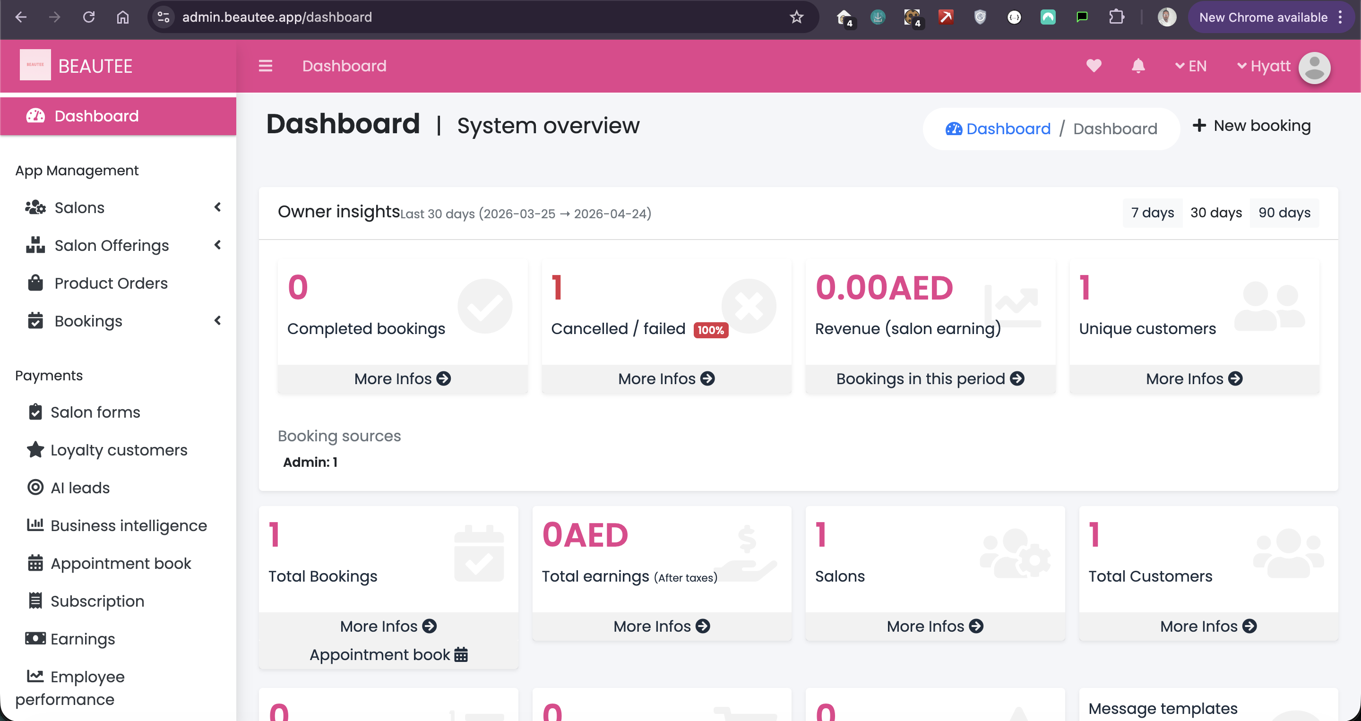1361x721 pixels.
Task: Click the Business intelligence chart icon
Action: (x=35, y=524)
